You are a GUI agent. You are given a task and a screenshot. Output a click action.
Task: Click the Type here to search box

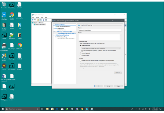(x=22, y=109)
